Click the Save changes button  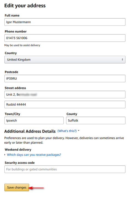pos(17,187)
